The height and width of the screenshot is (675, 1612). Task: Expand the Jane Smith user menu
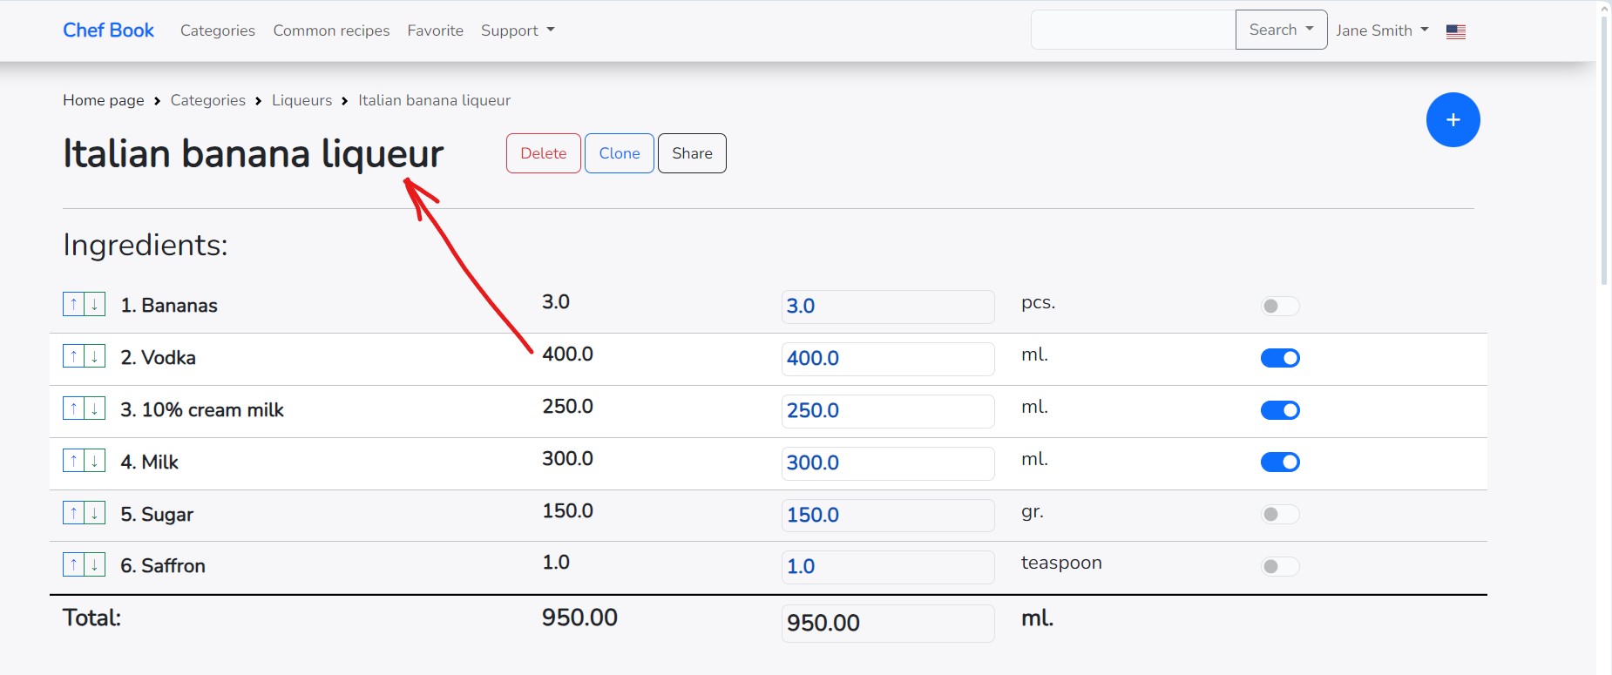1381,30
